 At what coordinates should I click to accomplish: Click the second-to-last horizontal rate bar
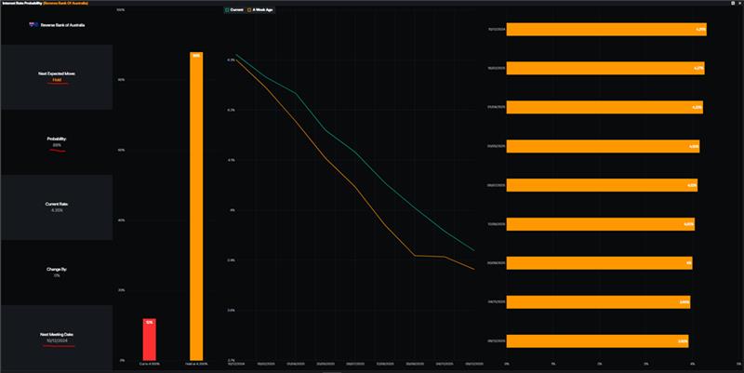(x=598, y=301)
